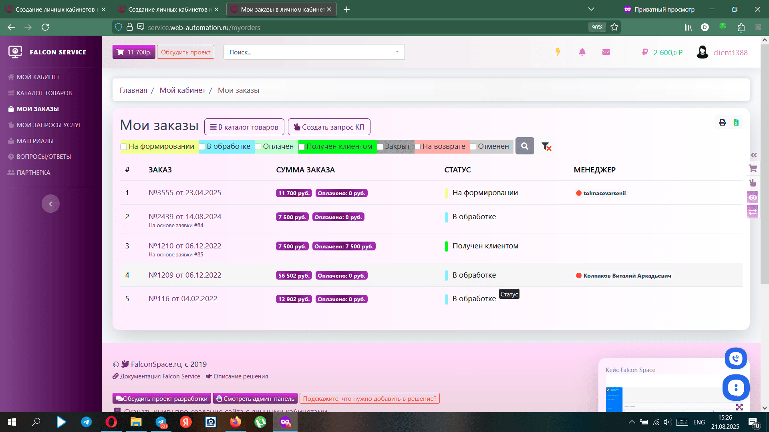769x432 pixels.
Task: Check the 'На формировании' filter checkbox
Action: [124, 147]
